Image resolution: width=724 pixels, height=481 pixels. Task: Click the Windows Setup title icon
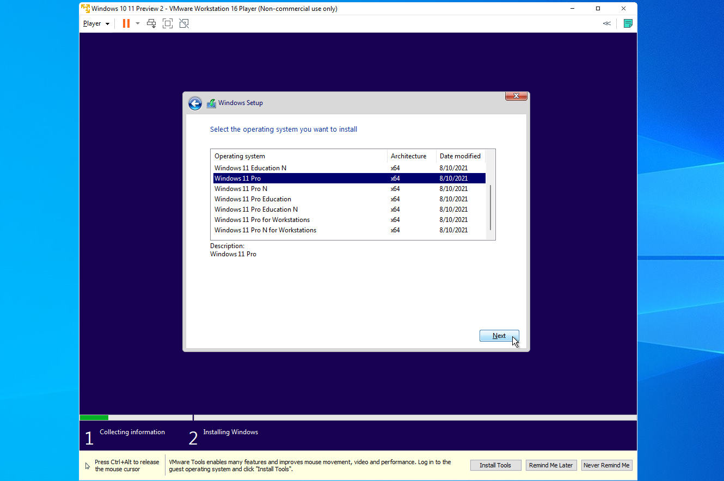211,103
